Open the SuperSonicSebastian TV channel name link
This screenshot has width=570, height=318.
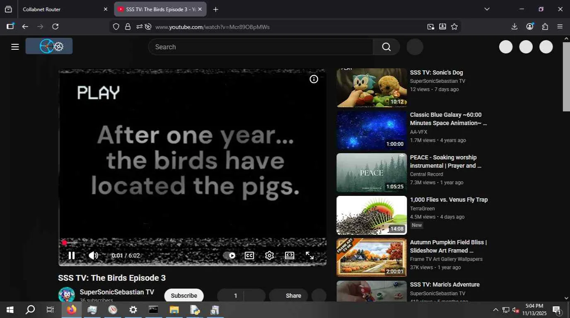tap(117, 292)
